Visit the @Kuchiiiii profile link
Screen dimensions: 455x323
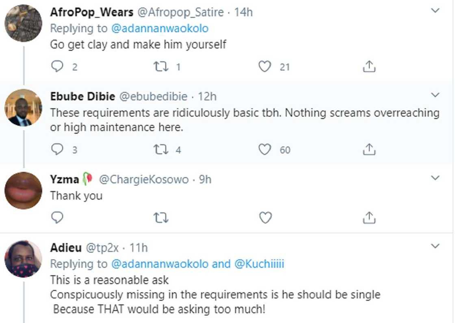click(x=259, y=264)
